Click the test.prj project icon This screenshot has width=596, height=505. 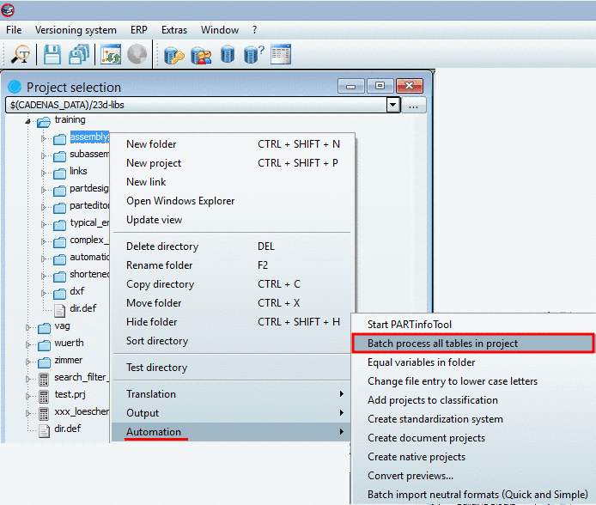[44, 396]
